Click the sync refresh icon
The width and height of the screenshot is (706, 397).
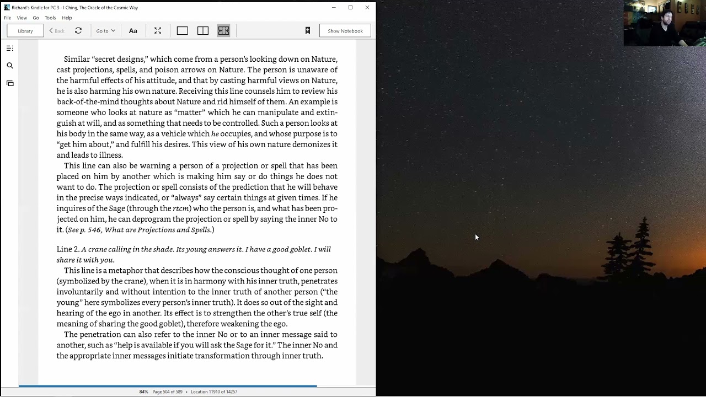click(x=78, y=31)
